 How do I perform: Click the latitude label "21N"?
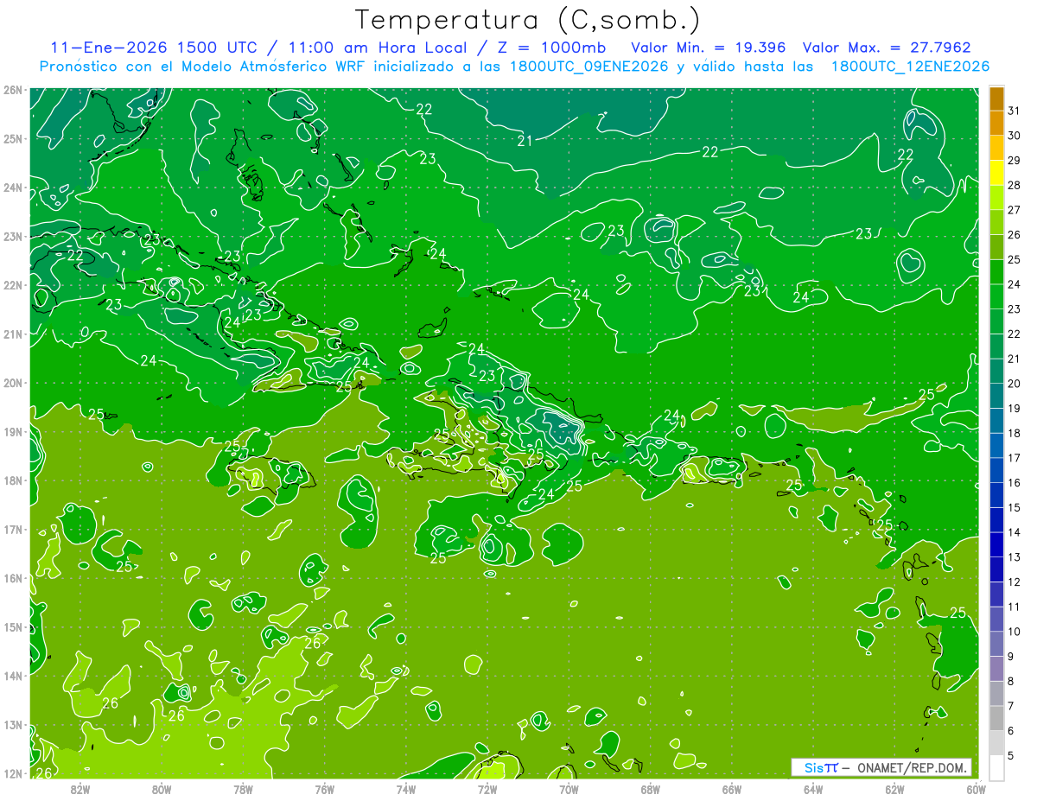[12, 334]
